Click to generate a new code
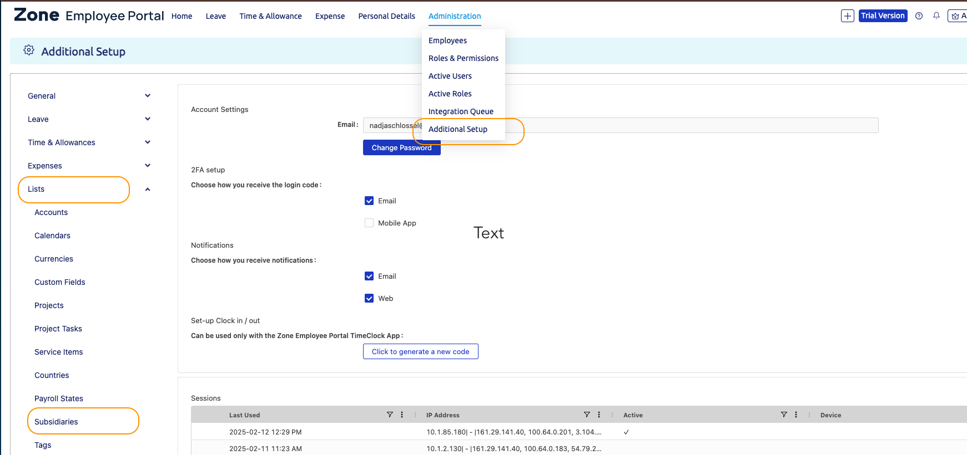967x455 pixels. pos(420,351)
